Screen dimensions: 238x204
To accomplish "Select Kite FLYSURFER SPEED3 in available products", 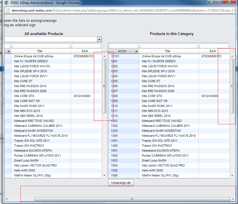I will pyautogui.click(x=31, y=61).
